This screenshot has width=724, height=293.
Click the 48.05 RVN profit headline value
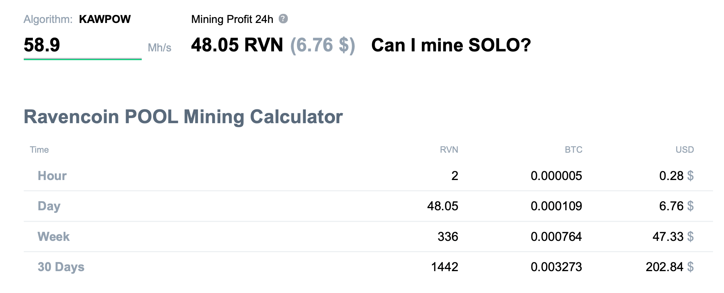[x=237, y=45]
